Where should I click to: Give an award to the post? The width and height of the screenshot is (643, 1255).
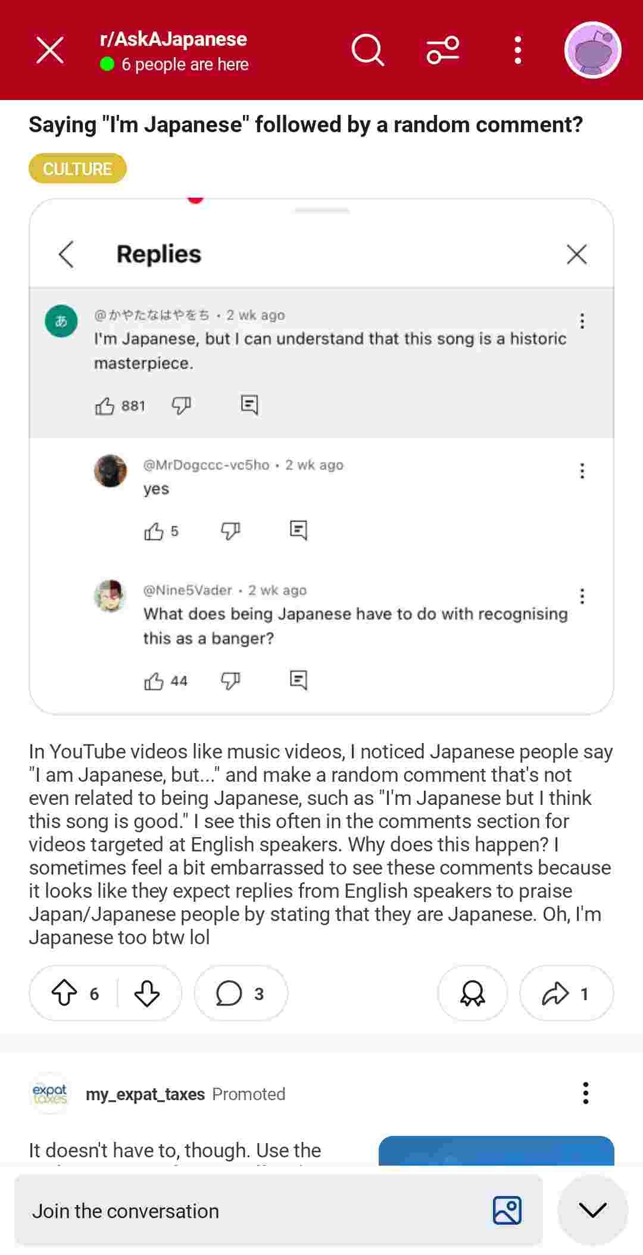coord(472,993)
